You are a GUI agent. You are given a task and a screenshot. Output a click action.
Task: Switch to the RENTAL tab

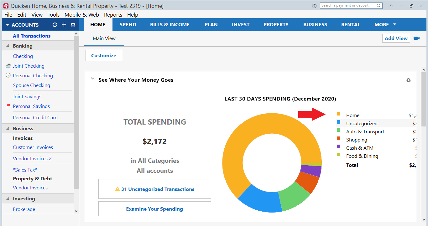(351, 24)
